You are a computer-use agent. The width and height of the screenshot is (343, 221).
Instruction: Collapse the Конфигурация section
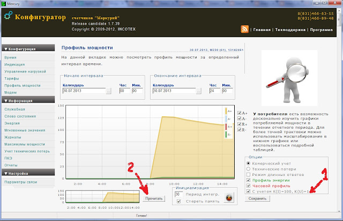[x=28, y=48]
